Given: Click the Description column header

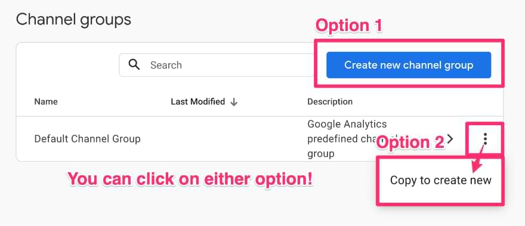Looking at the screenshot, I should pyautogui.click(x=330, y=101).
